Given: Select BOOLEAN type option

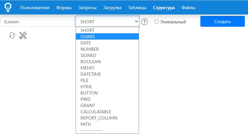Looking at the screenshot, I should click(107, 61).
